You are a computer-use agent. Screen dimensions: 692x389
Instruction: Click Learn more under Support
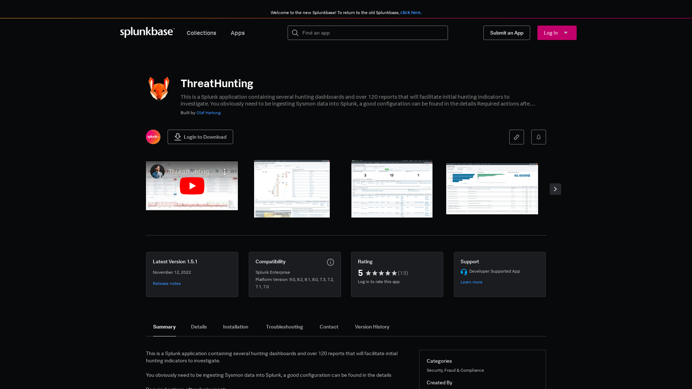[471, 282]
